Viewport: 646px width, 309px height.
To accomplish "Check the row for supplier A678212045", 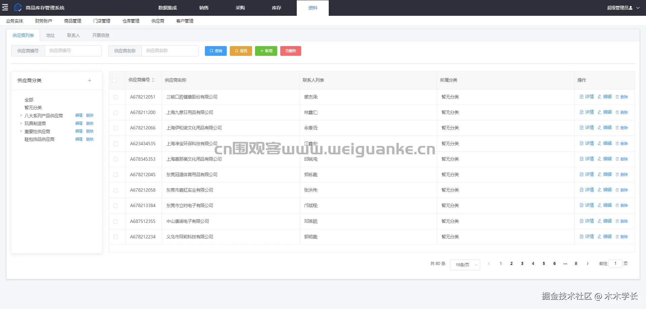I will click(115, 175).
